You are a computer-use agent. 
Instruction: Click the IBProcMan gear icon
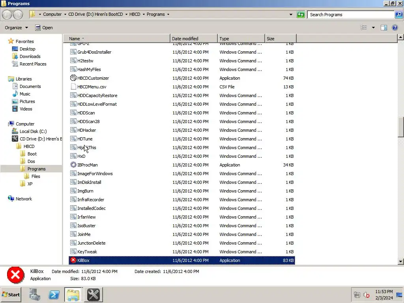tap(73, 165)
